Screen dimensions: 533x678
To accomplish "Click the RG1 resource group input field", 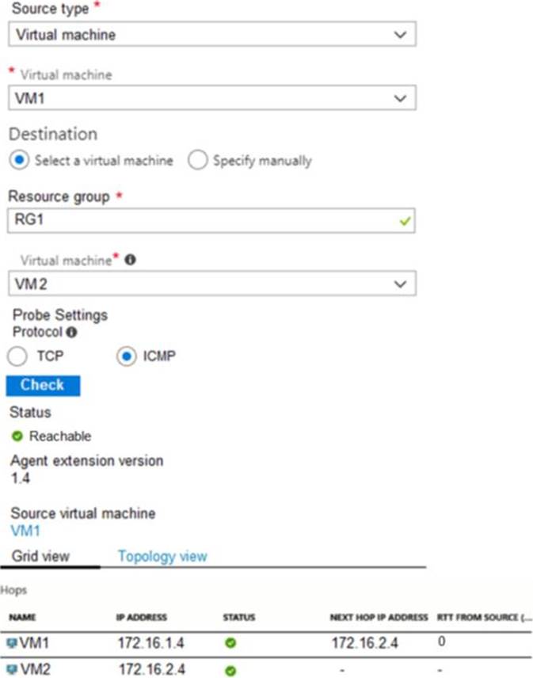I will tap(211, 220).
